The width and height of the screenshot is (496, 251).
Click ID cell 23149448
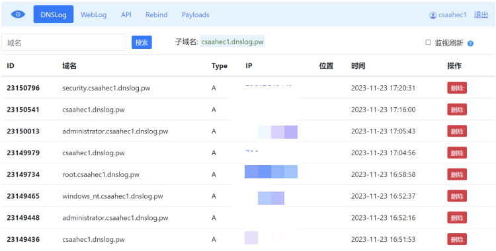coord(23,218)
